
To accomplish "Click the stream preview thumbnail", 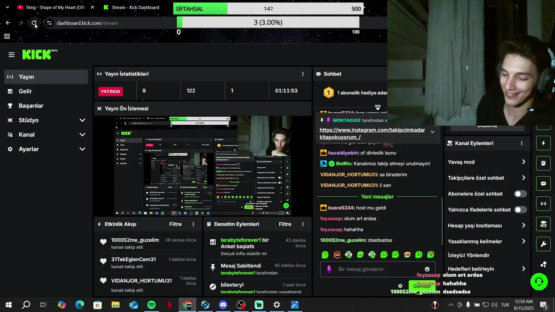I will point(203,166).
